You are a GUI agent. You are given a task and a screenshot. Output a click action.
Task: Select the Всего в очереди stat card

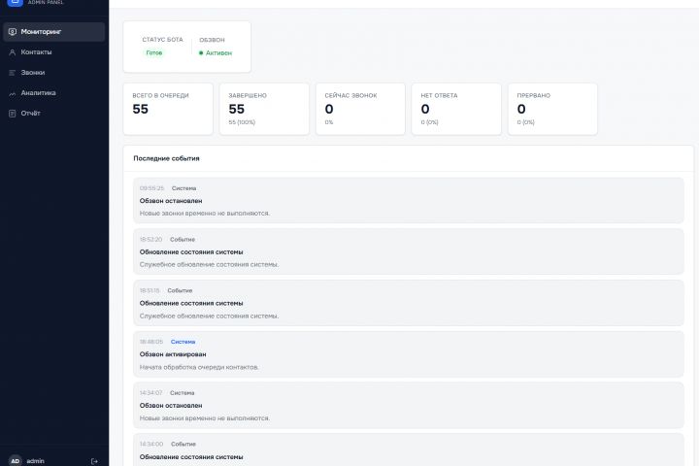pyautogui.click(x=167, y=109)
